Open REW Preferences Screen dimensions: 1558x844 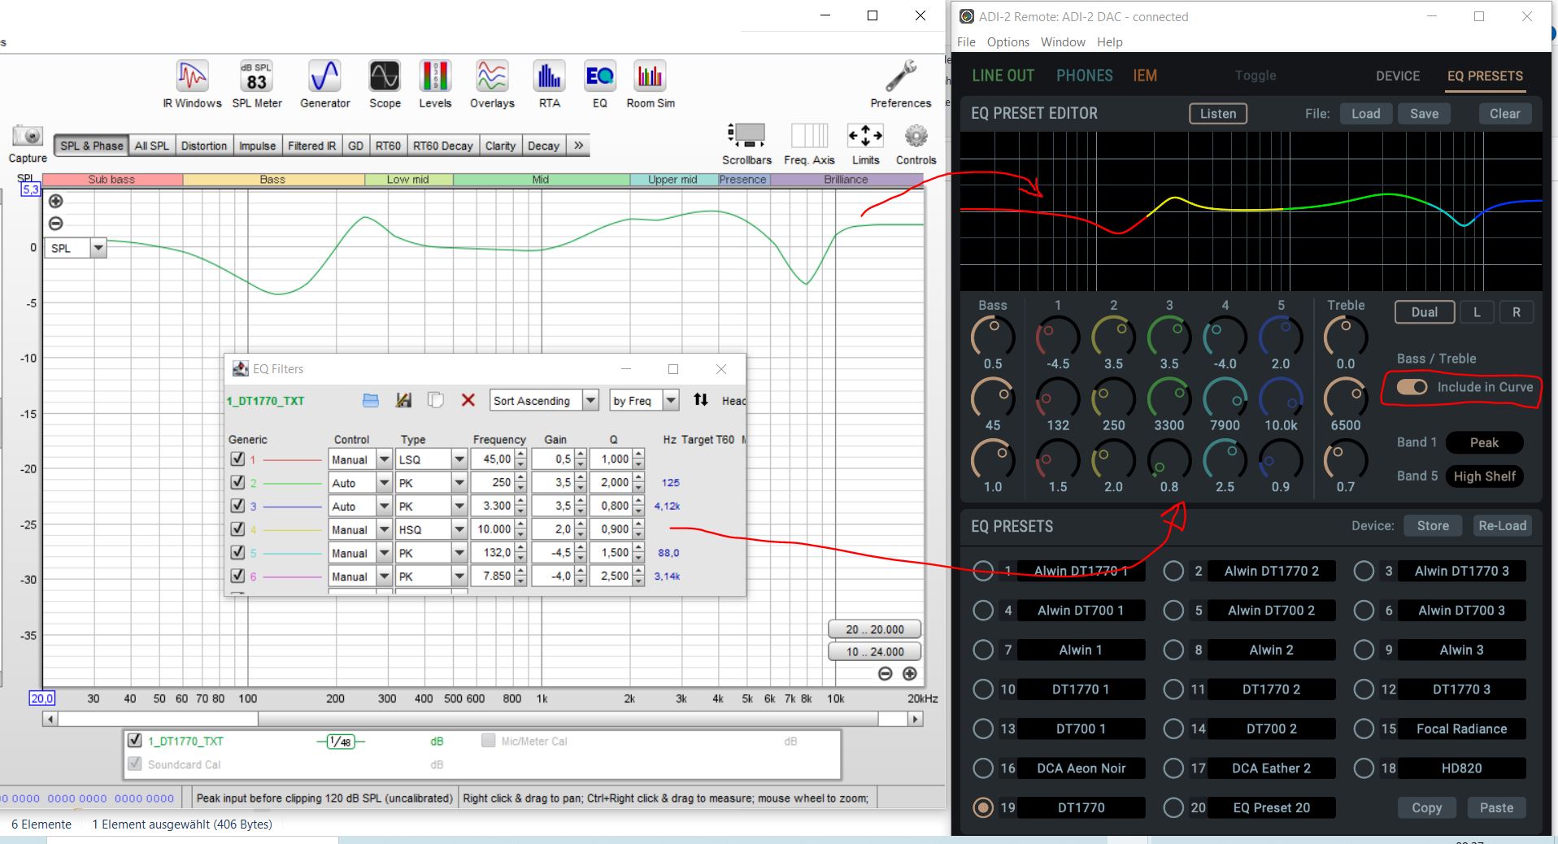pos(900,85)
